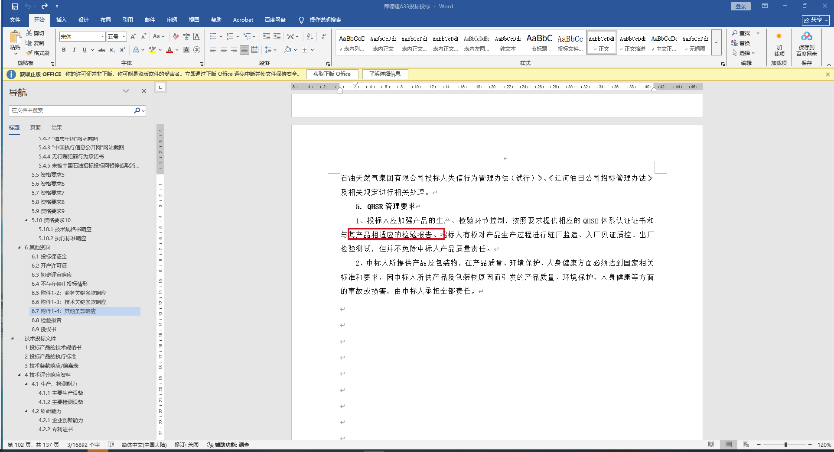Apply the enclosed character (字) icon

(197, 50)
